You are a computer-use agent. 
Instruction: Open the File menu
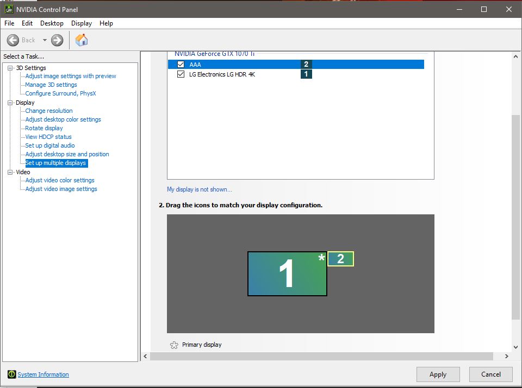click(x=9, y=23)
